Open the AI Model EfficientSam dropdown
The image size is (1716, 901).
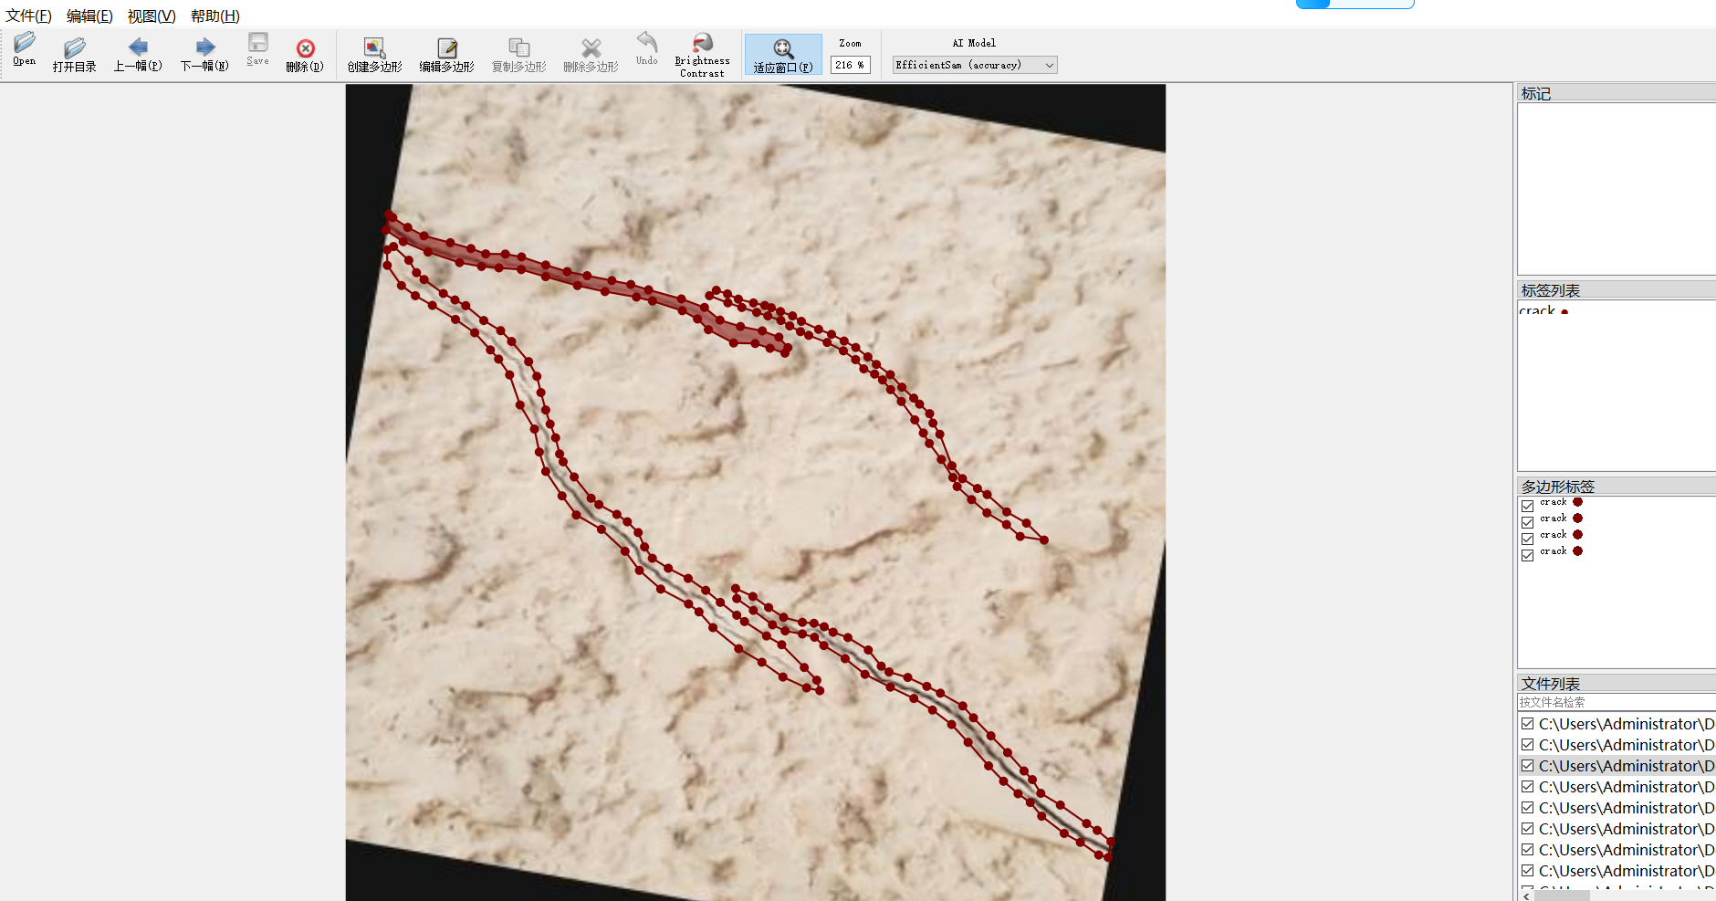click(x=974, y=65)
